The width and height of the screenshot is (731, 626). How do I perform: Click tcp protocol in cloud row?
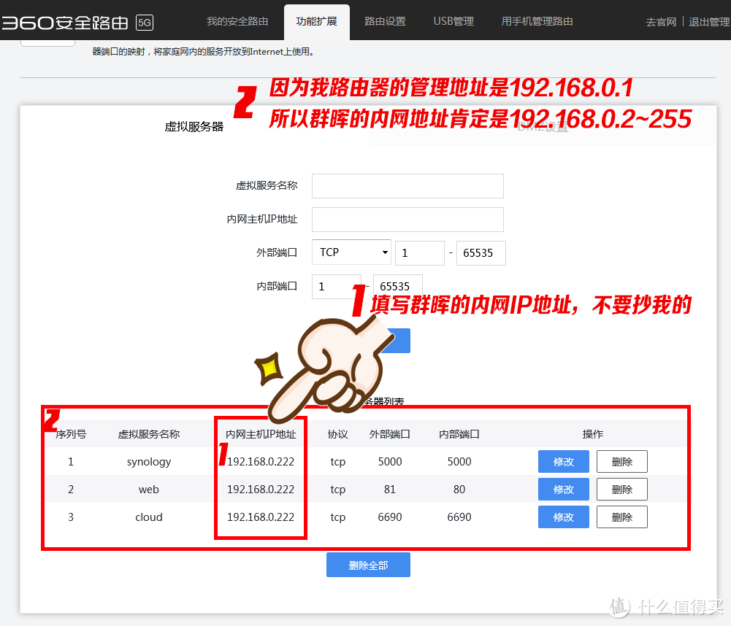[337, 517]
